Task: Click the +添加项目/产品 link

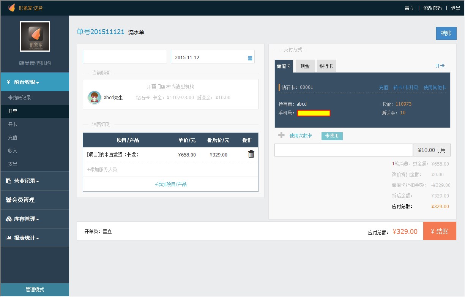Action: coord(170,184)
